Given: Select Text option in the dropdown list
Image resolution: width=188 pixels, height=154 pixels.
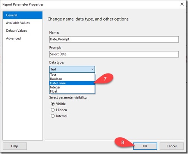Looking at the screenshot, I should [72, 75].
